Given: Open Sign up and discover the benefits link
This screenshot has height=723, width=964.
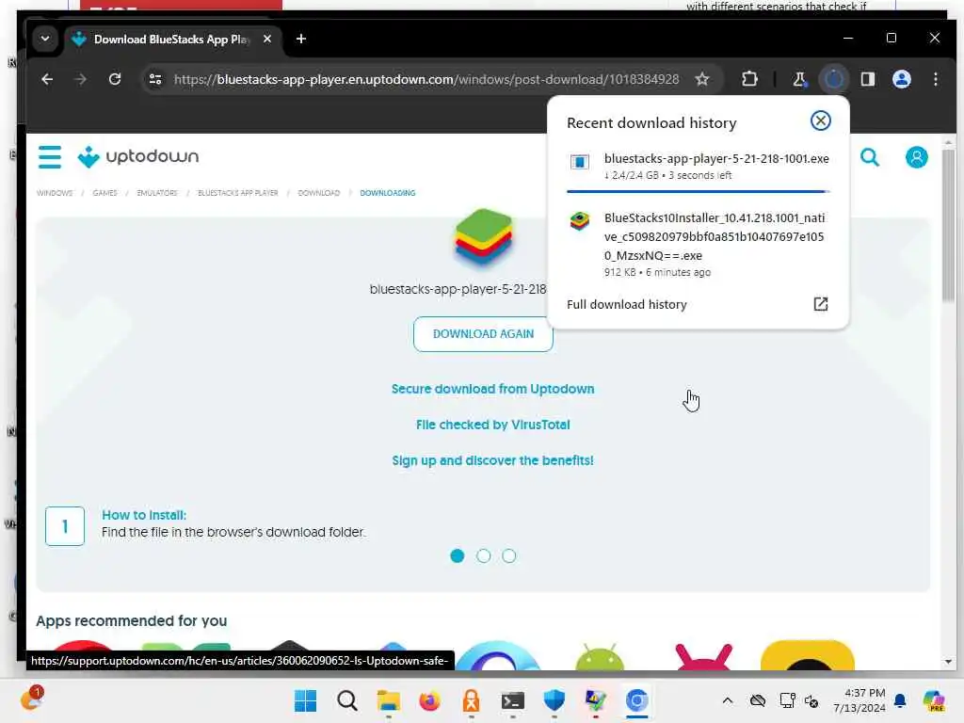Looking at the screenshot, I should pyautogui.click(x=493, y=460).
